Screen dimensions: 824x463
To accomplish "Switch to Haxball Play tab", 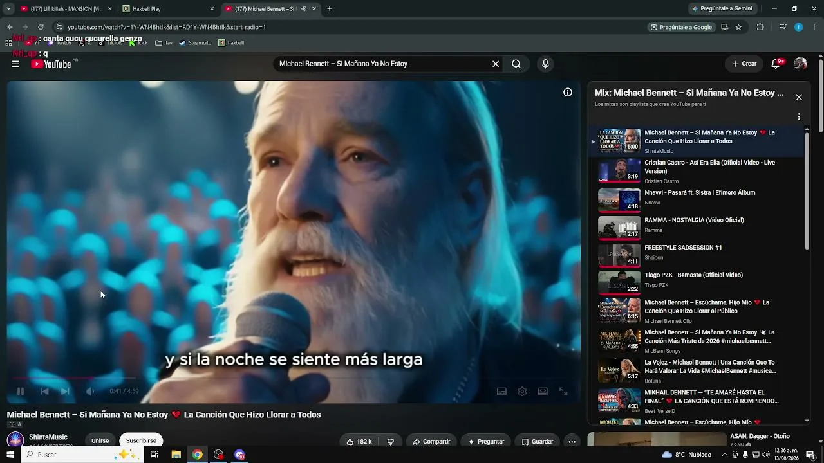I will pyautogui.click(x=169, y=9).
